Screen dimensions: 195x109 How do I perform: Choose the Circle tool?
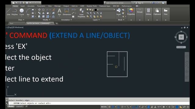[x=22, y=12]
